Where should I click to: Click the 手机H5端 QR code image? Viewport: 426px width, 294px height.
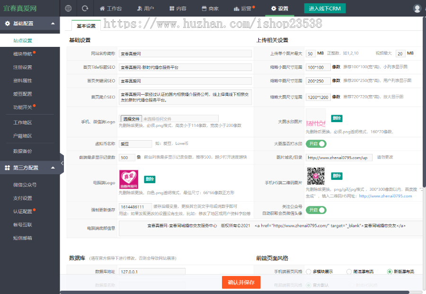point(316,176)
